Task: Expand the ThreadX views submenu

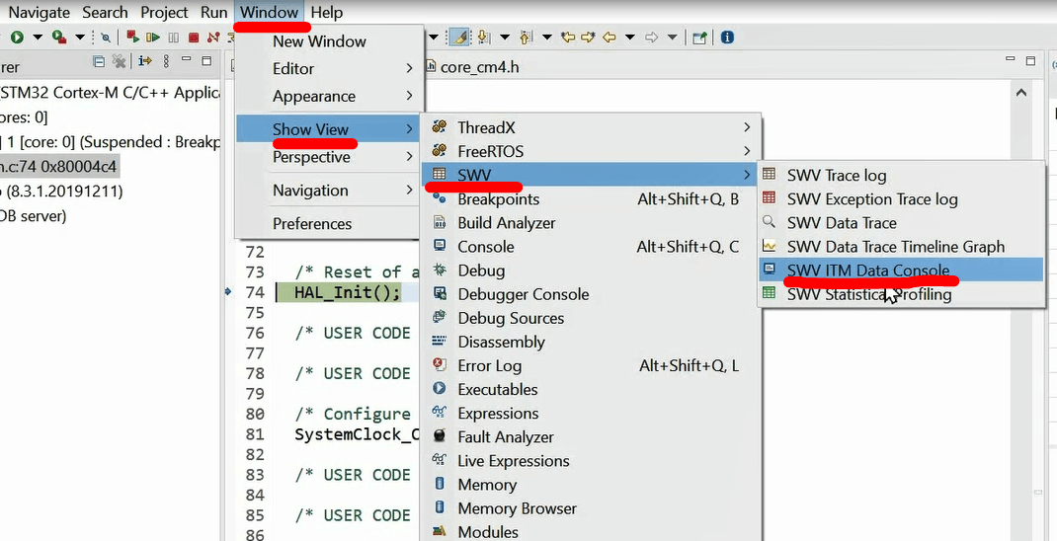Action: click(x=591, y=127)
